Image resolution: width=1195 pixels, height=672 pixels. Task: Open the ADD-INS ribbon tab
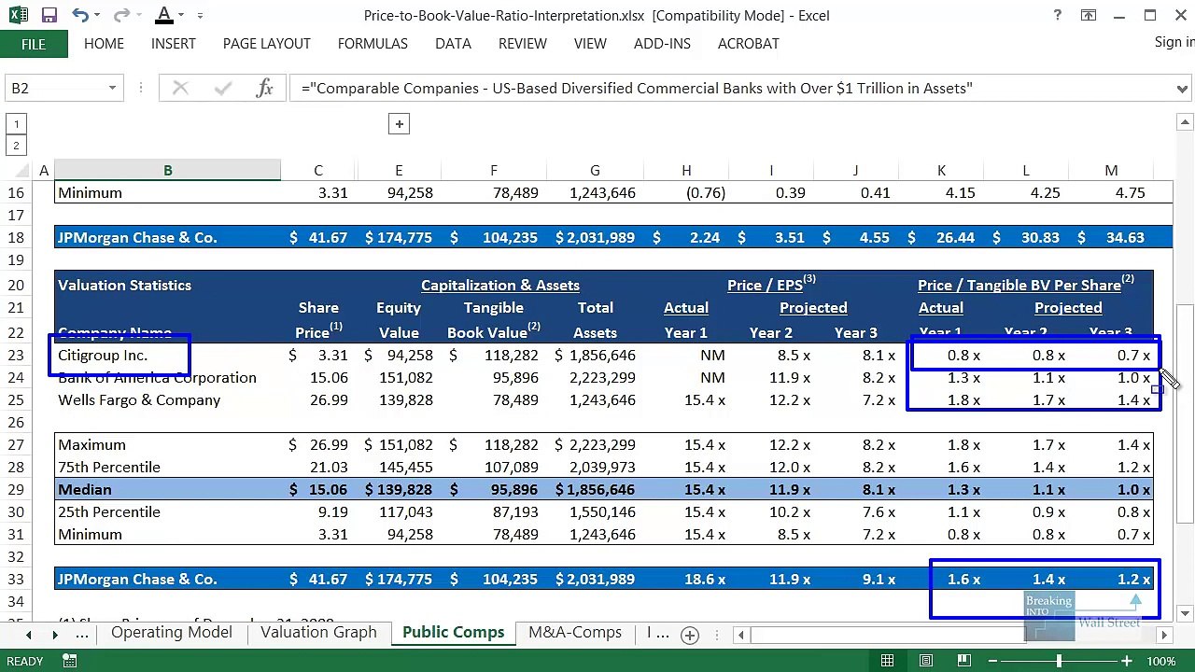662,44
